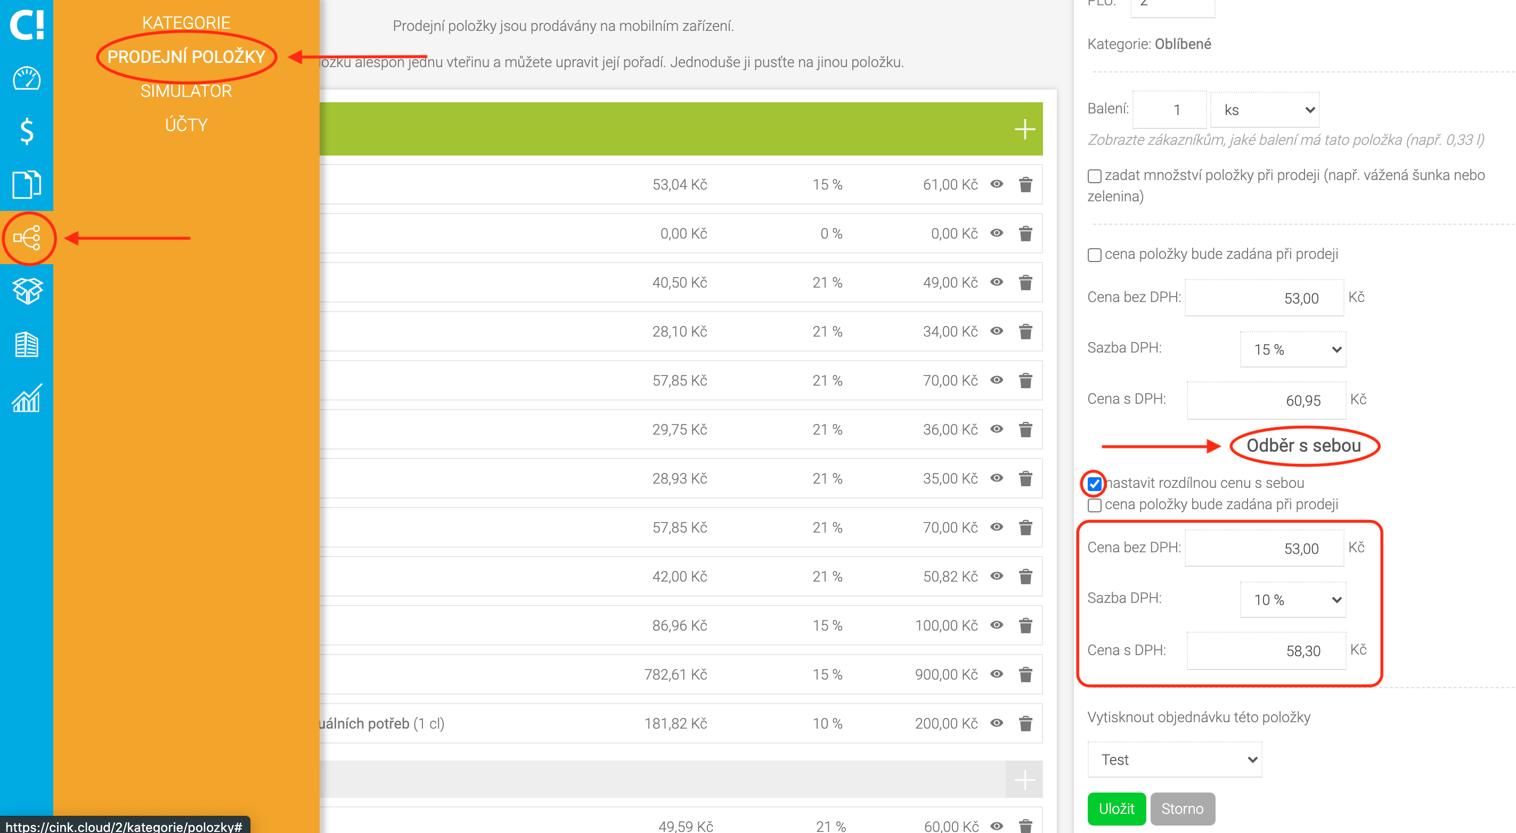Check takeaway 'cena položky bude zadána při prodeji'
Viewport: 1516px width, 833px height.
tap(1094, 505)
